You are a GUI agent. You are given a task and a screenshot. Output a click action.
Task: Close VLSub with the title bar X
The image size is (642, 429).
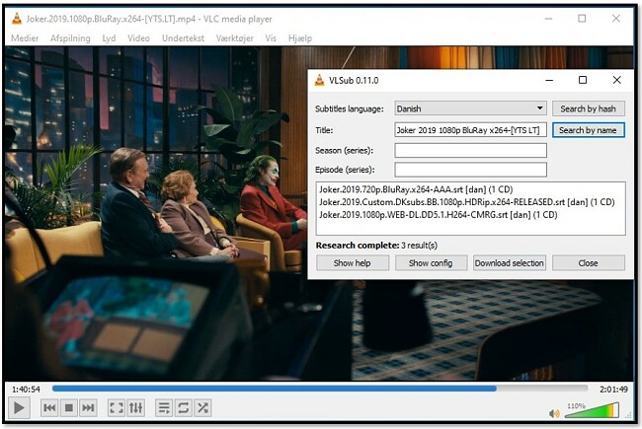click(x=616, y=80)
